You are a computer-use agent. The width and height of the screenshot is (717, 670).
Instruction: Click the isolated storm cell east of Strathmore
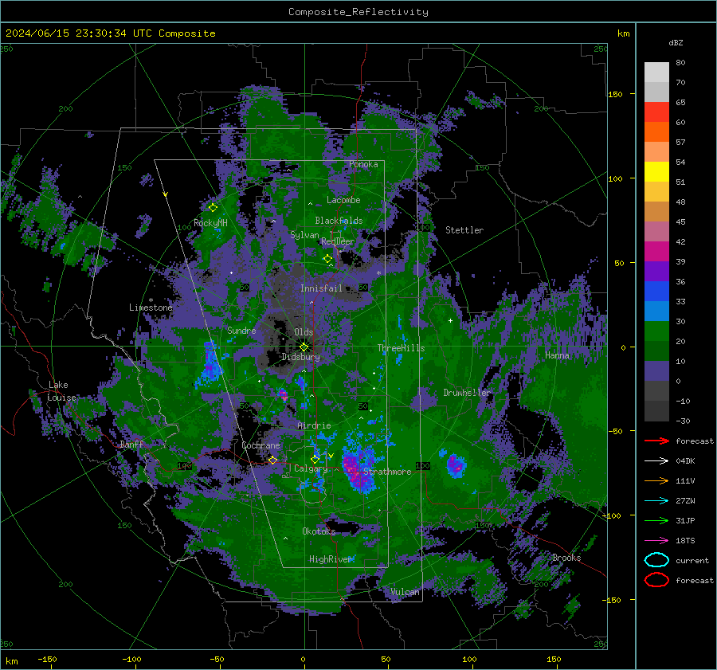(x=456, y=465)
